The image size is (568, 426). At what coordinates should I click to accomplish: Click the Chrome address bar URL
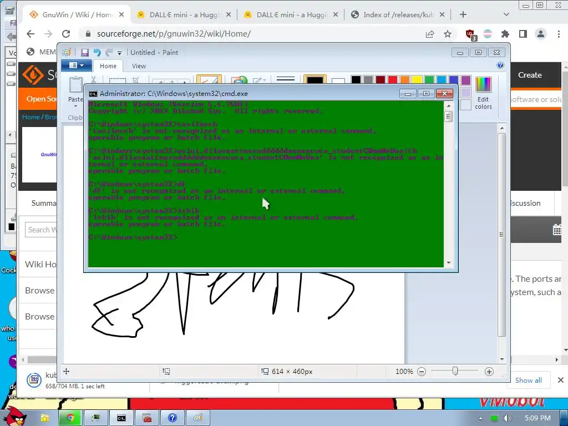pyautogui.click(x=174, y=34)
